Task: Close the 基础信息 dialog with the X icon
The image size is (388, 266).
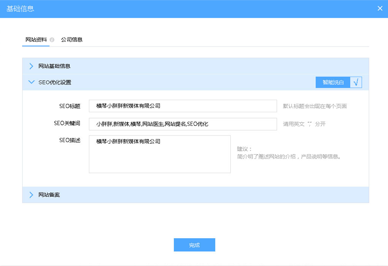Action: point(380,8)
